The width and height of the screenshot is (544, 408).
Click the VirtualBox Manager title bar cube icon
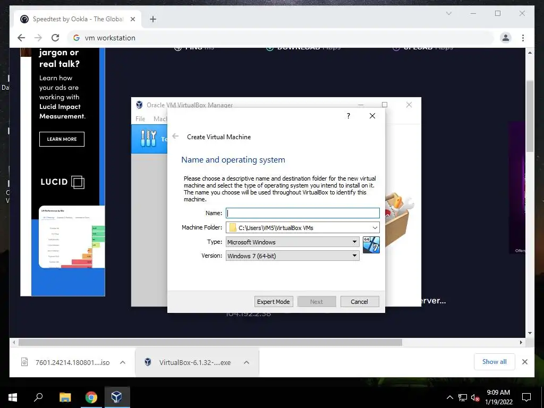140,105
